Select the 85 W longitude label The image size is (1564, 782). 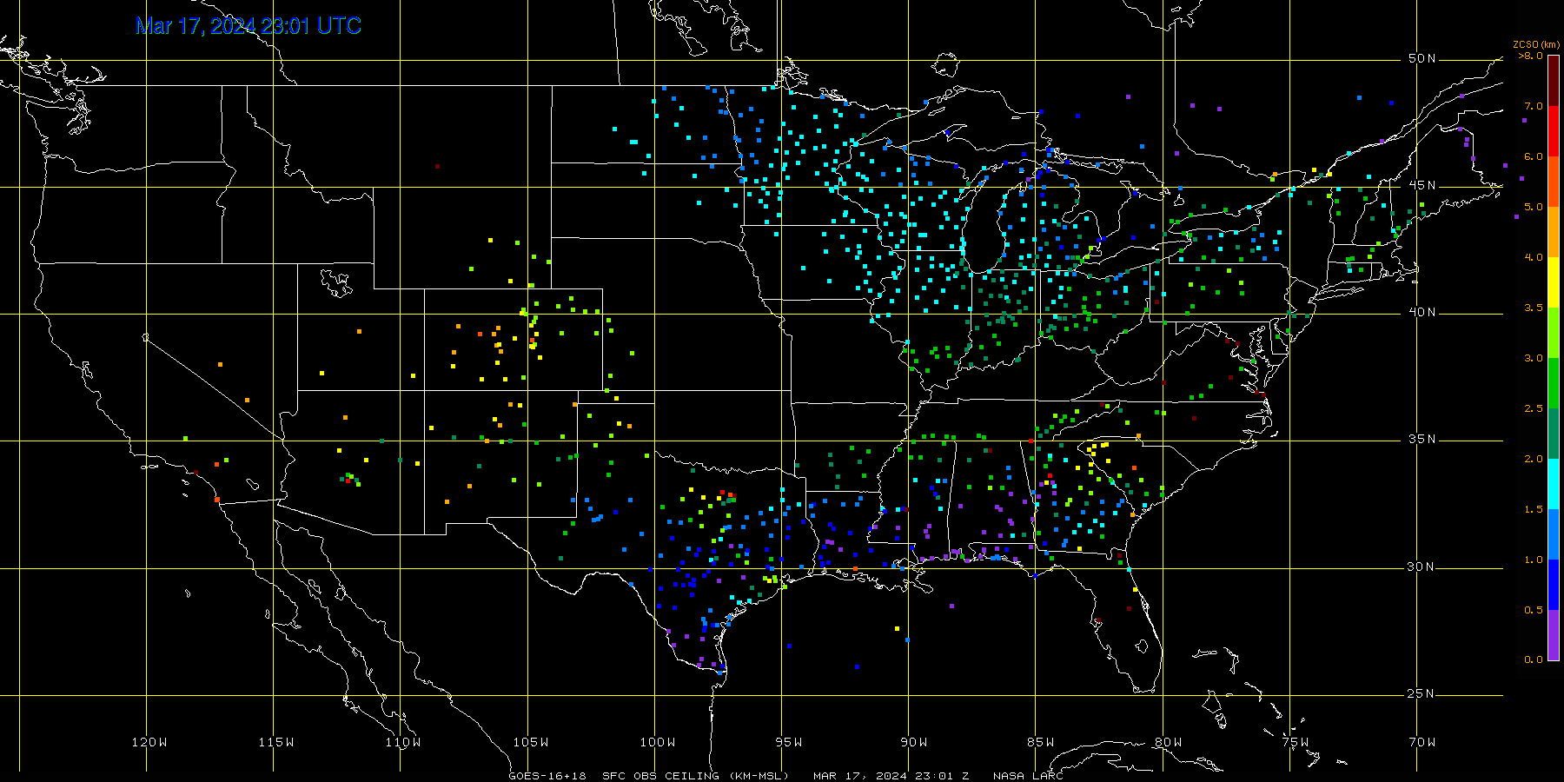(1041, 742)
